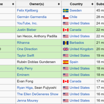Open United States link in Taylor Swift row
This screenshot has height=104, width=104.
80,56
